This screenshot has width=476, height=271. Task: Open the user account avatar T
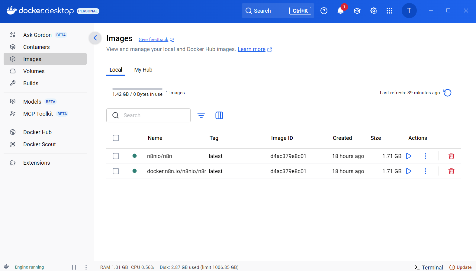click(x=409, y=11)
